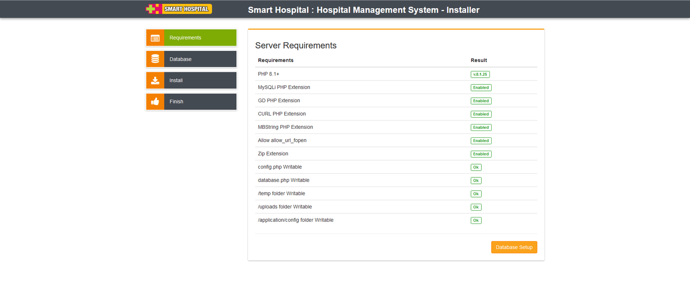Click the Enabled badge for Zip Extension

[481, 154]
